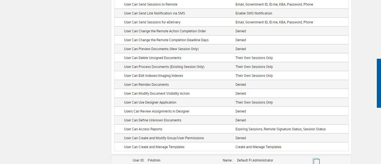The height and width of the screenshot is (164, 381).
Task: Click User Can Process Documents permission label
Action: click(x=164, y=67)
